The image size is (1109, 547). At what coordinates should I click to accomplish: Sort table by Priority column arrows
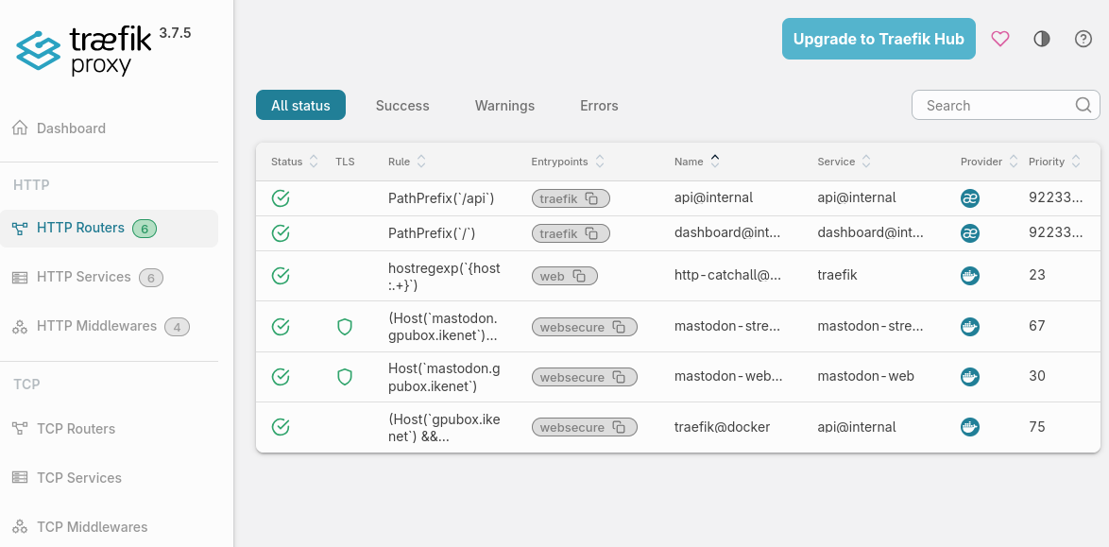click(x=1075, y=162)
